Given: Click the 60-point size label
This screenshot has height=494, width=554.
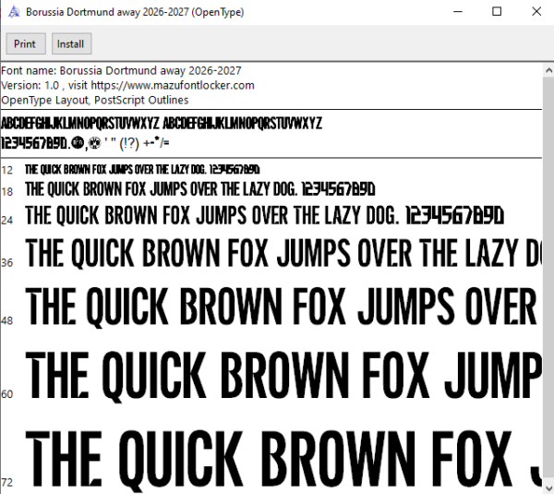Looking at the screenshot, I should [x=7, y=394].
